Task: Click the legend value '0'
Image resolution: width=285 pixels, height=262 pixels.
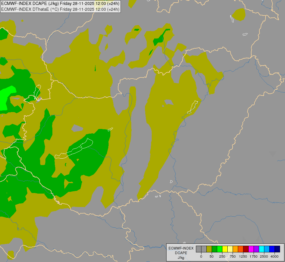Action: 201,256
